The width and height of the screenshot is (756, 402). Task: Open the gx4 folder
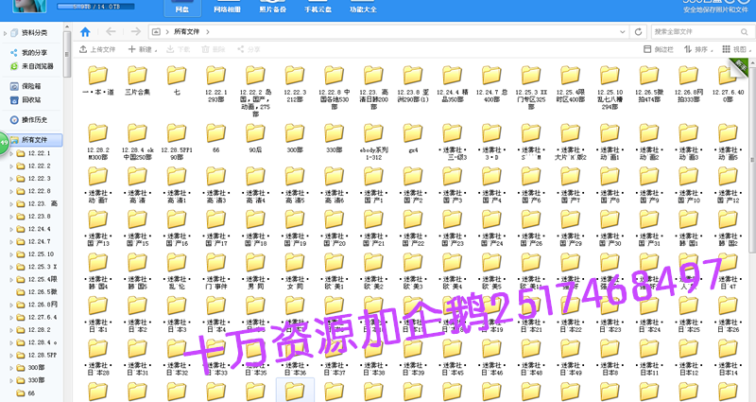[413, 138]
